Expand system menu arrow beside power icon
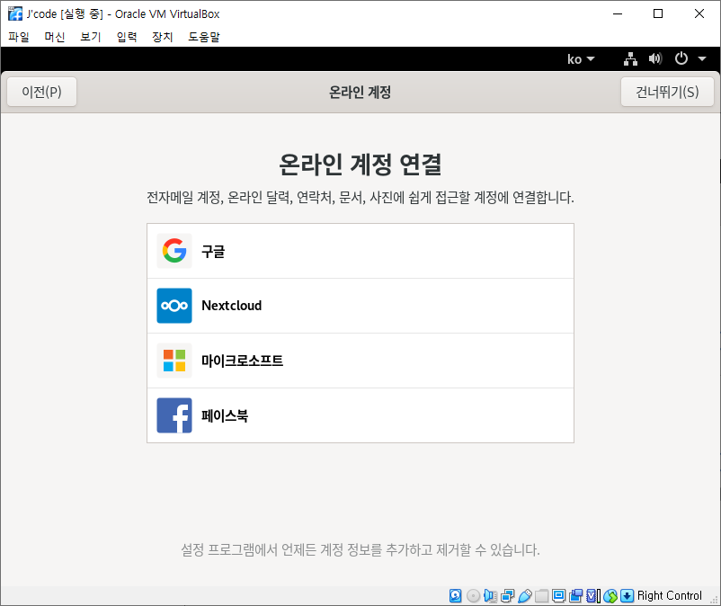 click(702, 58)
